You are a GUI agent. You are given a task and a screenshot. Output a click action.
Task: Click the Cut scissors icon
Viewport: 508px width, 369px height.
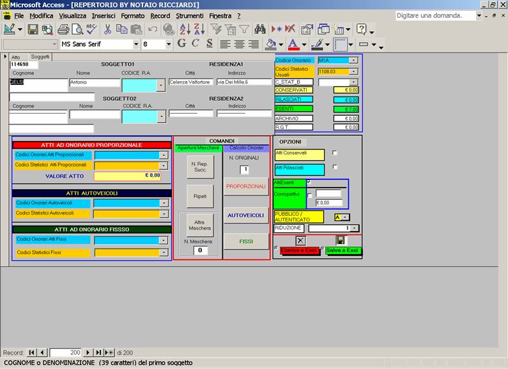tap(107, 29)
